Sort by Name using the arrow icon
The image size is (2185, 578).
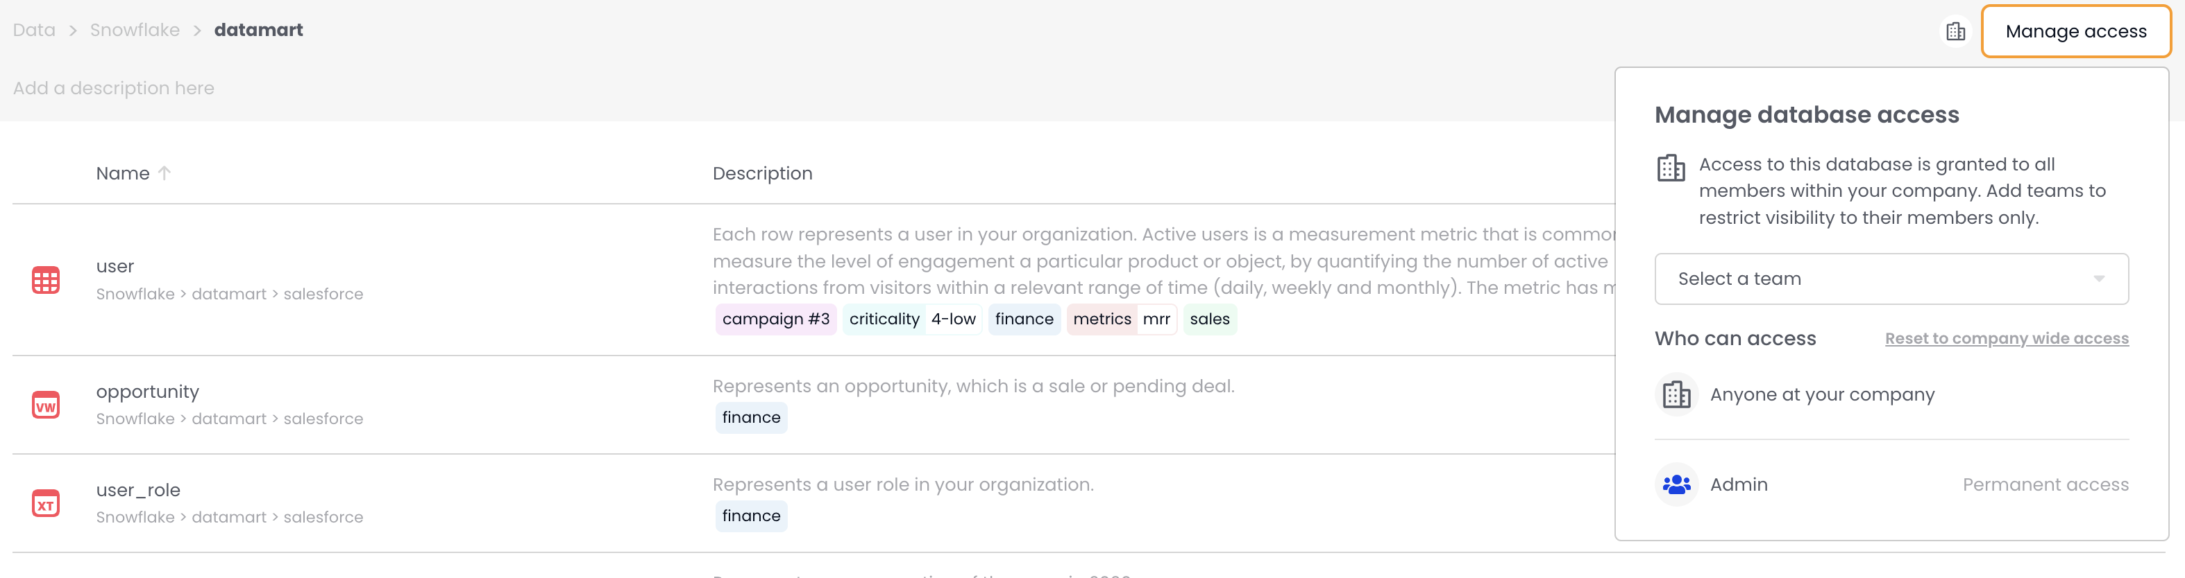pyautogui.click(x=164, y=173)
